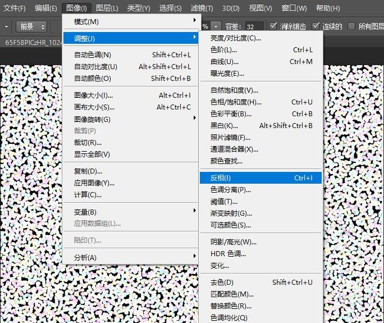Open the 文件(F) menu
This screenshot has width=384, height=323.
click(15, 8)
